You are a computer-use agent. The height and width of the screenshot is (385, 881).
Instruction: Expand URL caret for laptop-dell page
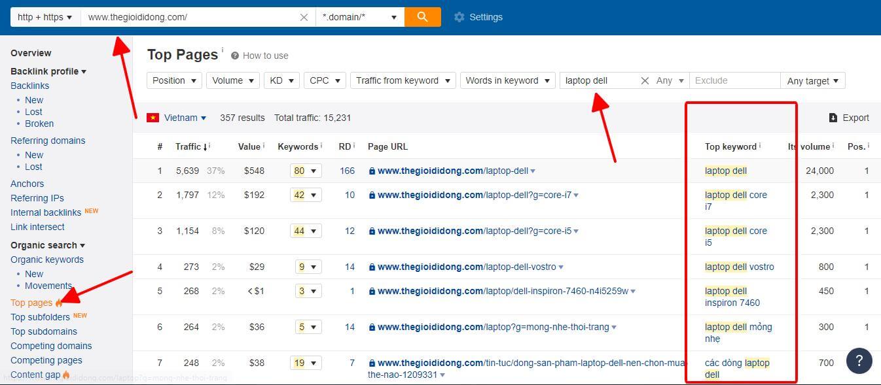pos(533,171)
